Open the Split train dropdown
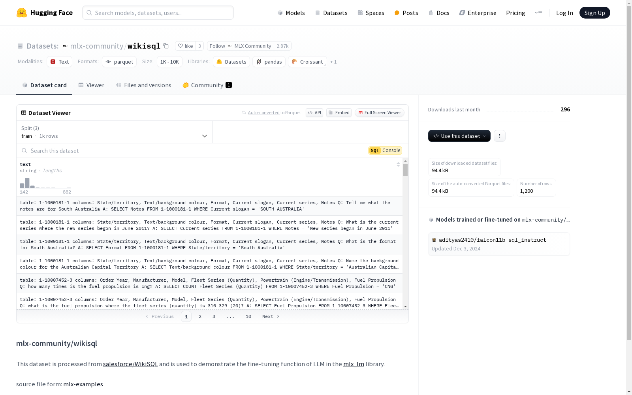 [115, 132]
